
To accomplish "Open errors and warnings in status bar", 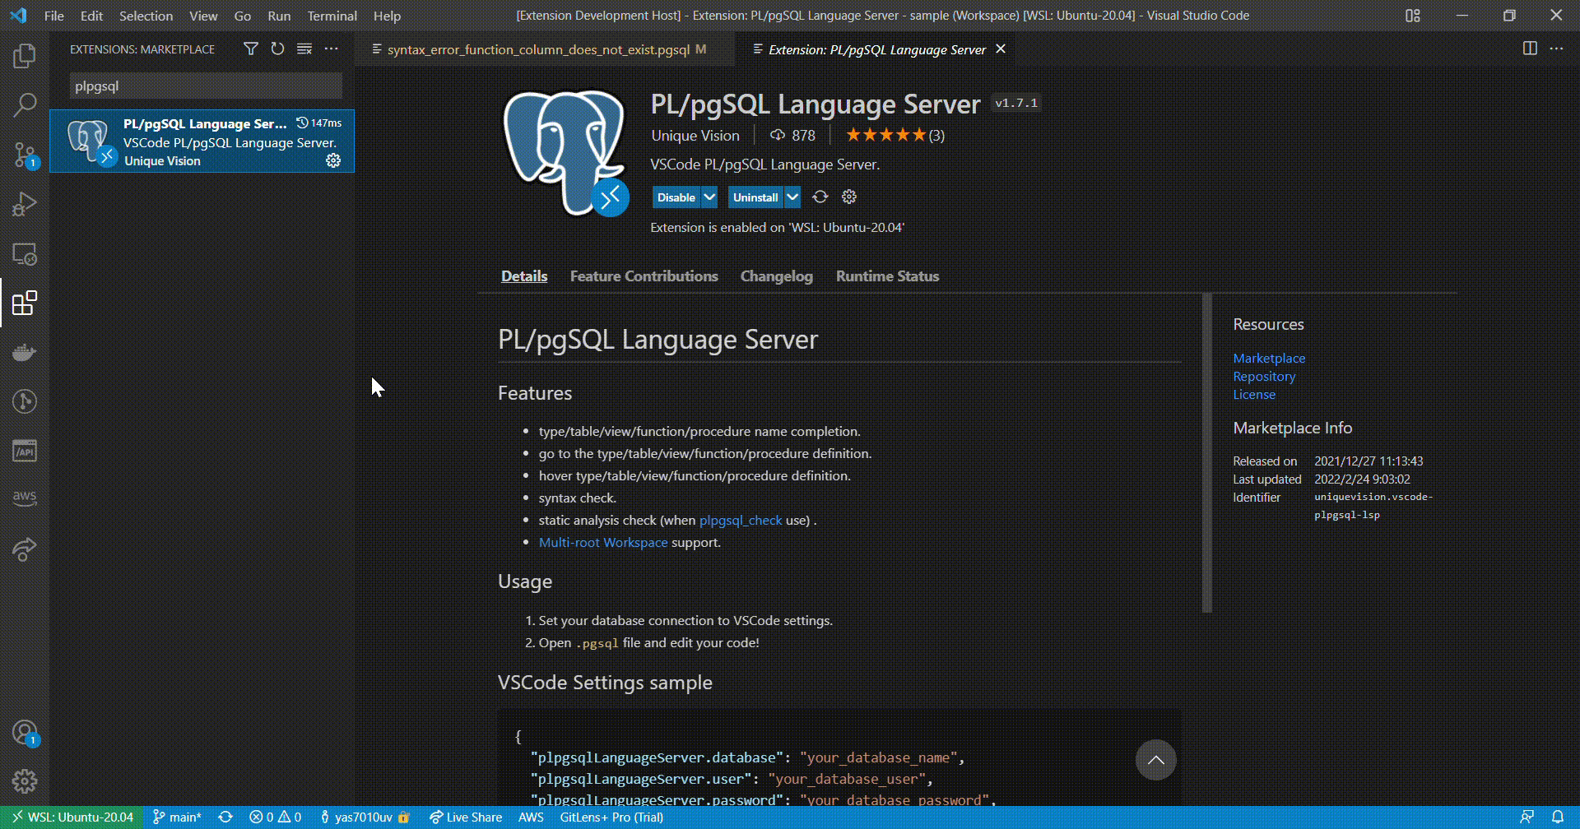I will pyautogui.click(x=276, y=817).
